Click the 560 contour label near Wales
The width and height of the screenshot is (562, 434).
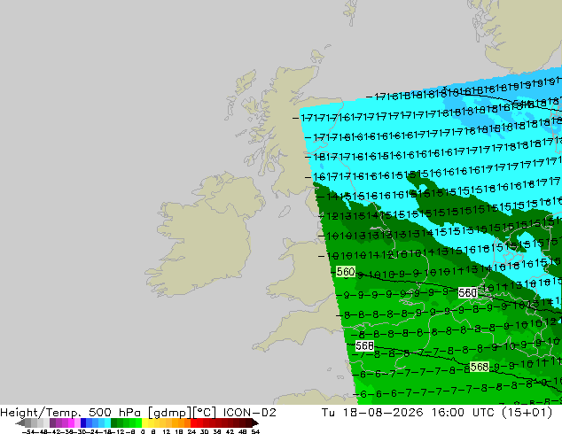[346, 272]
